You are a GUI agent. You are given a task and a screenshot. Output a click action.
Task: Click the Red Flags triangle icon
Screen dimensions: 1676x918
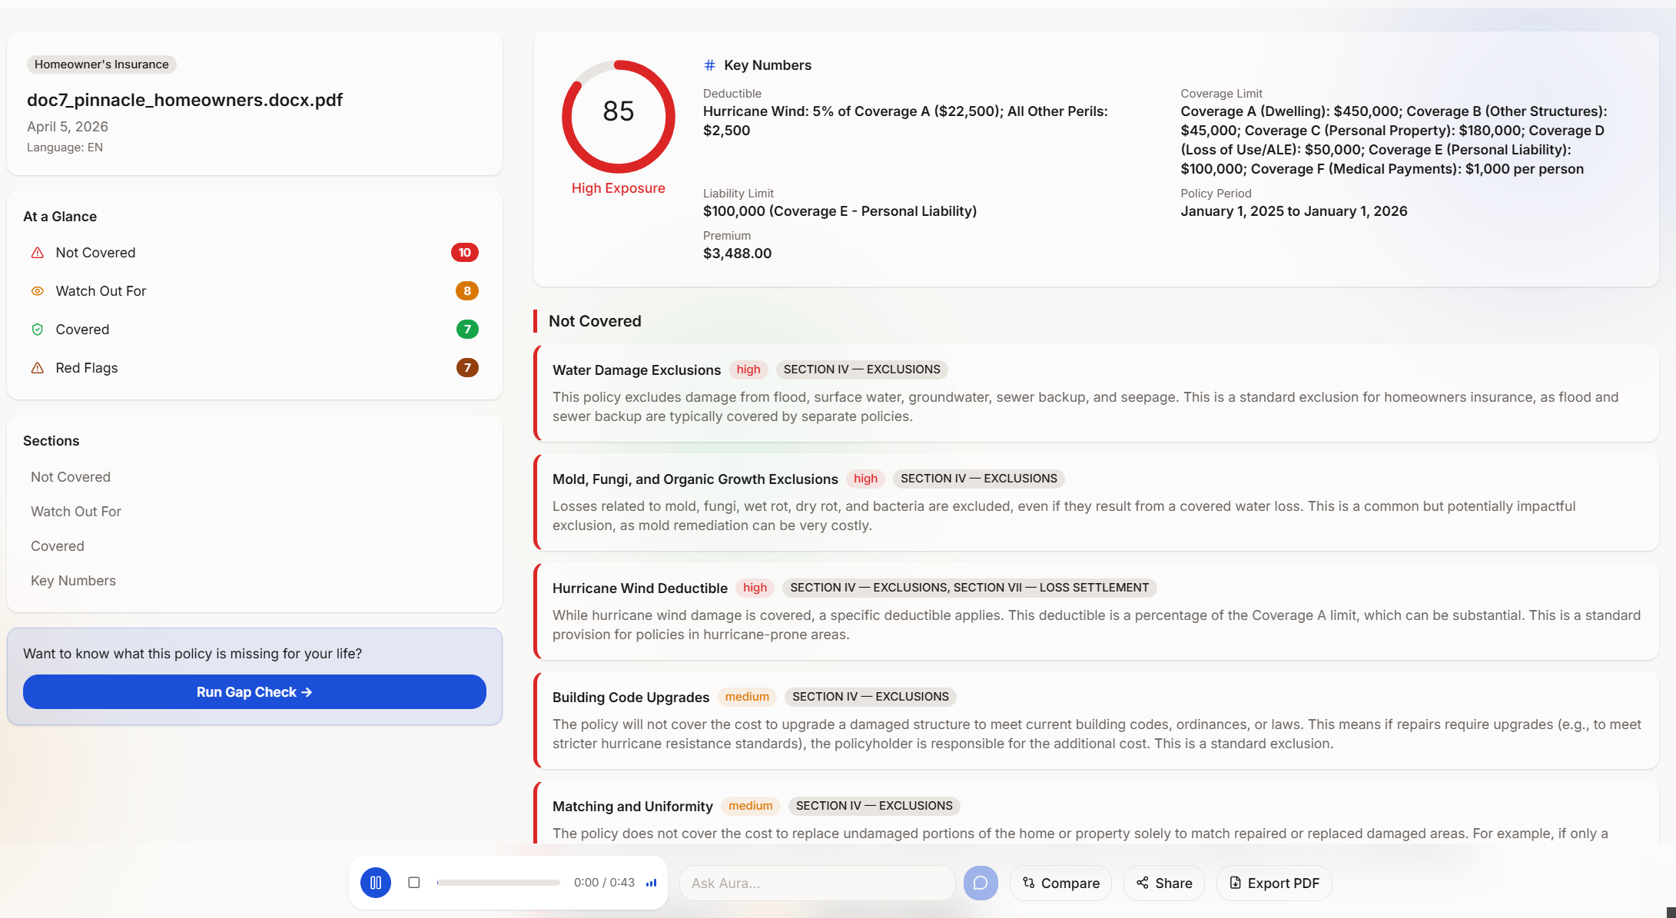pyautogui.click(x=37, y=368)
